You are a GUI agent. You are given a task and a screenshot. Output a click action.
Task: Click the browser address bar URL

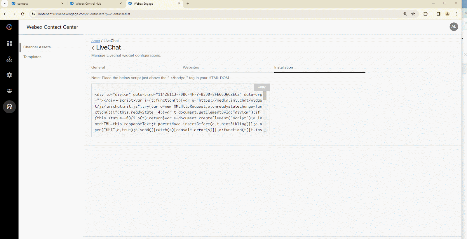click(x=84, y=14)
